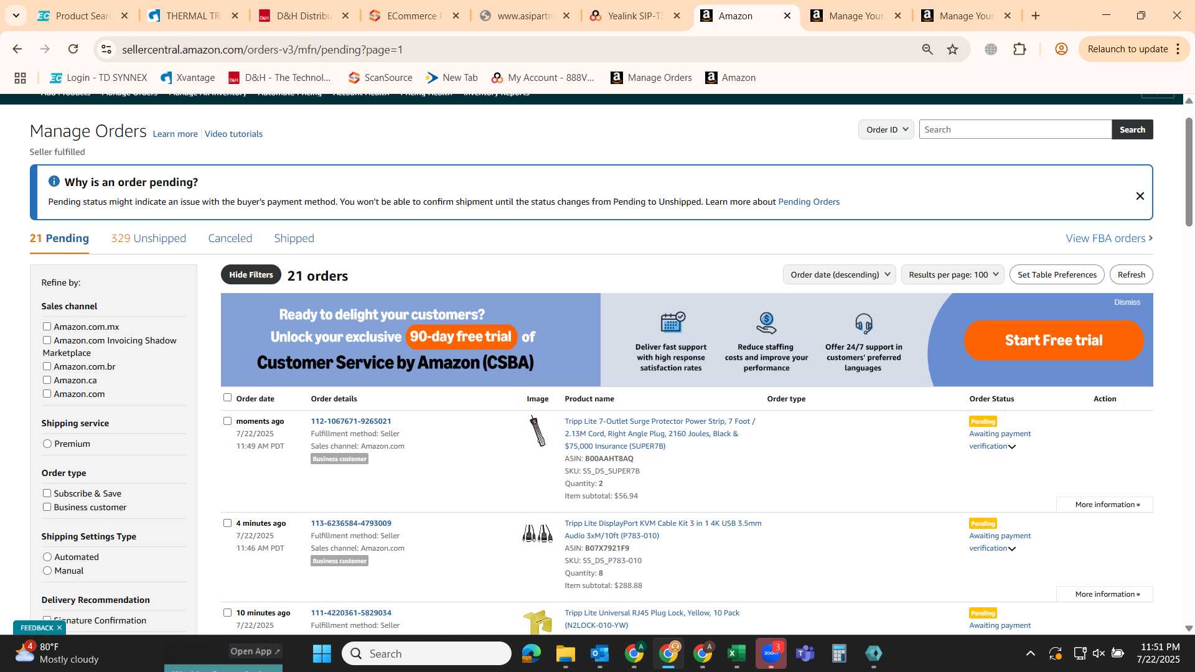Show hidden system tray icons
The width and height of the screenshot is (1195, 672).
1031,653
